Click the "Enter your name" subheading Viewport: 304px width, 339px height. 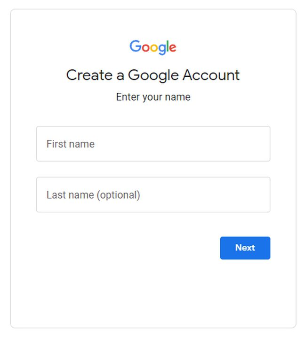[153, 97]
